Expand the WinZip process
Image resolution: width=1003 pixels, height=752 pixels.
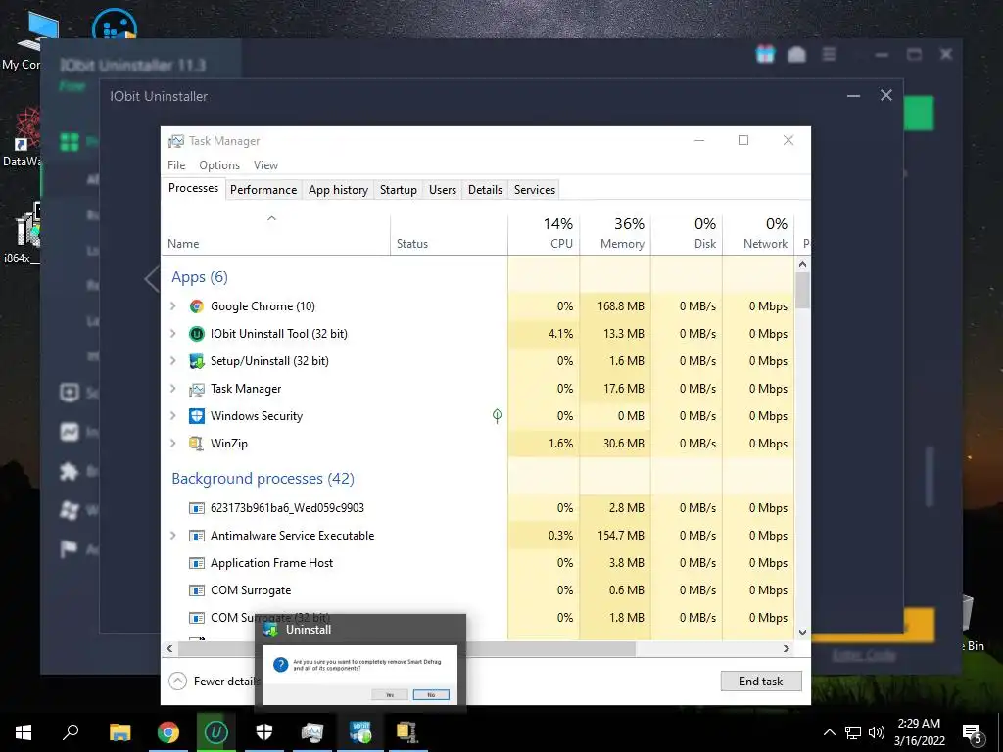[172, 444]
